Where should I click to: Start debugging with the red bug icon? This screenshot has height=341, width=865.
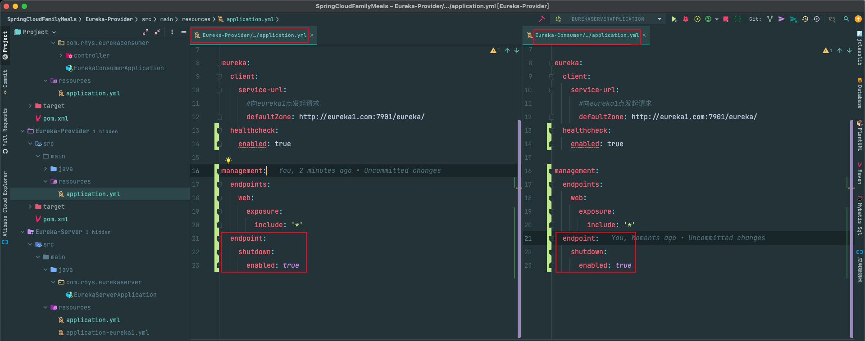coord(686,19)
